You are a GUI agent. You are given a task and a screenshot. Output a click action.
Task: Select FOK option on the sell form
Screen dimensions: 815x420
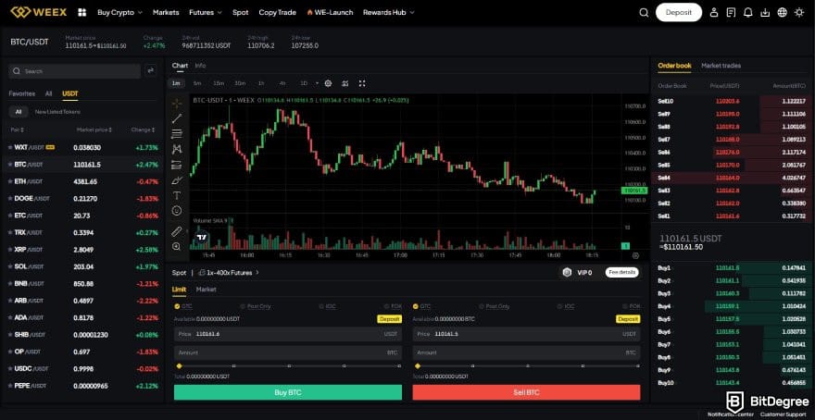632,306
